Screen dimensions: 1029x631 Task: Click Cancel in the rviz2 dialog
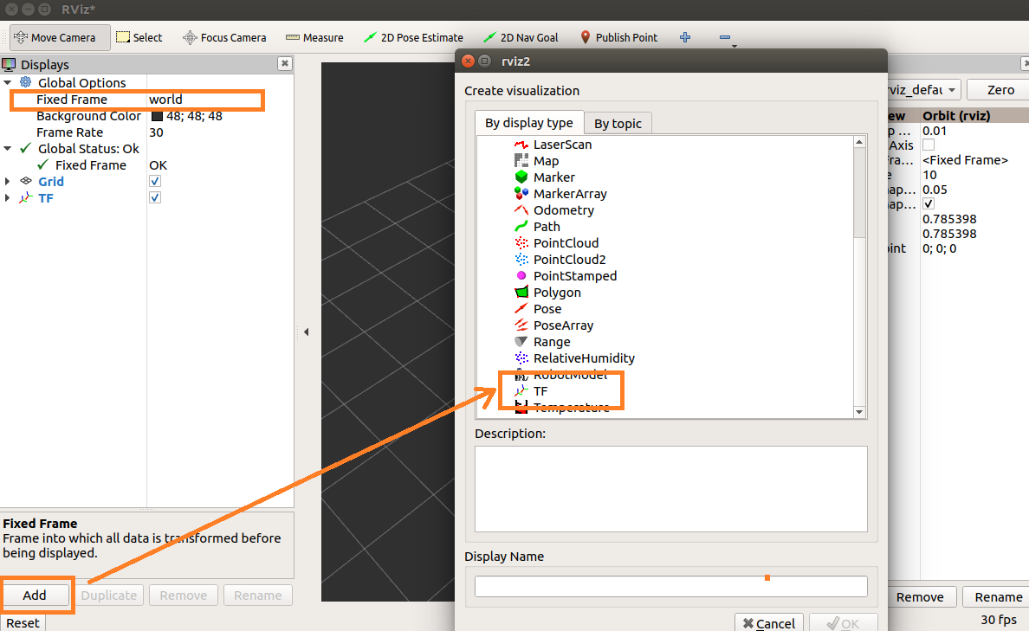pyautogui.click(x=769, y=622)
